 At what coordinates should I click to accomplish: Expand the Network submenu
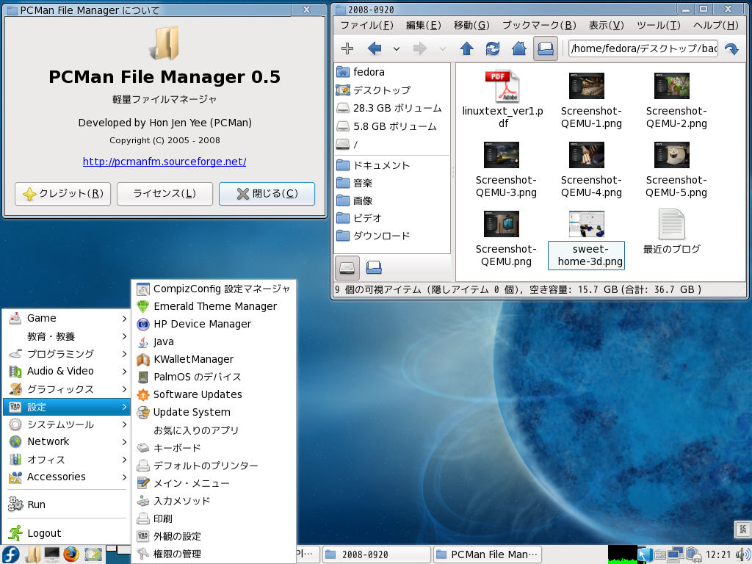point(67,441)
